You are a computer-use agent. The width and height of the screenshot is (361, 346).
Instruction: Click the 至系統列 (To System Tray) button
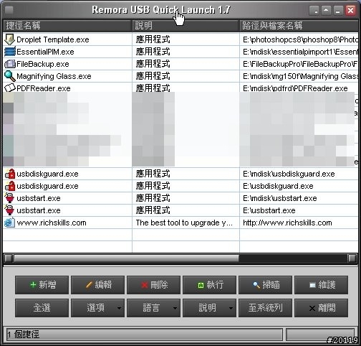(x=265, y=308)
